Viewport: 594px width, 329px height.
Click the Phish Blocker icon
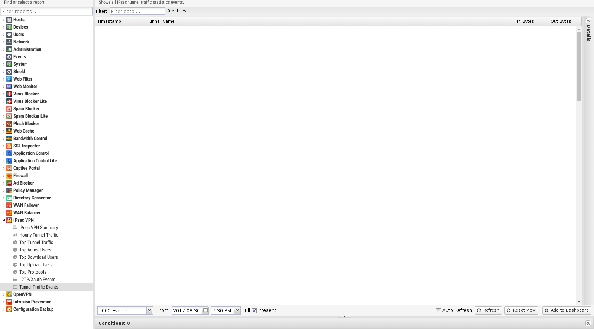[x=9, y=124]
